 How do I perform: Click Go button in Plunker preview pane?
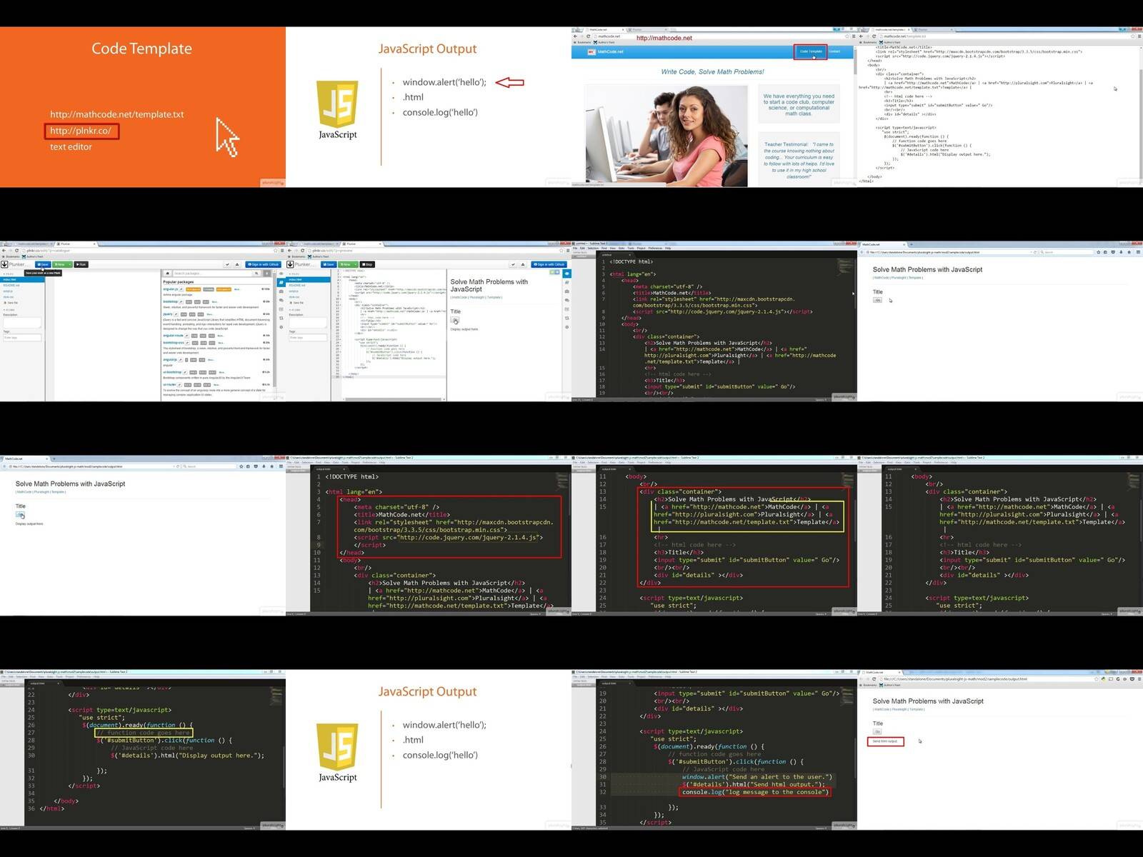click(x=454, y=320)
